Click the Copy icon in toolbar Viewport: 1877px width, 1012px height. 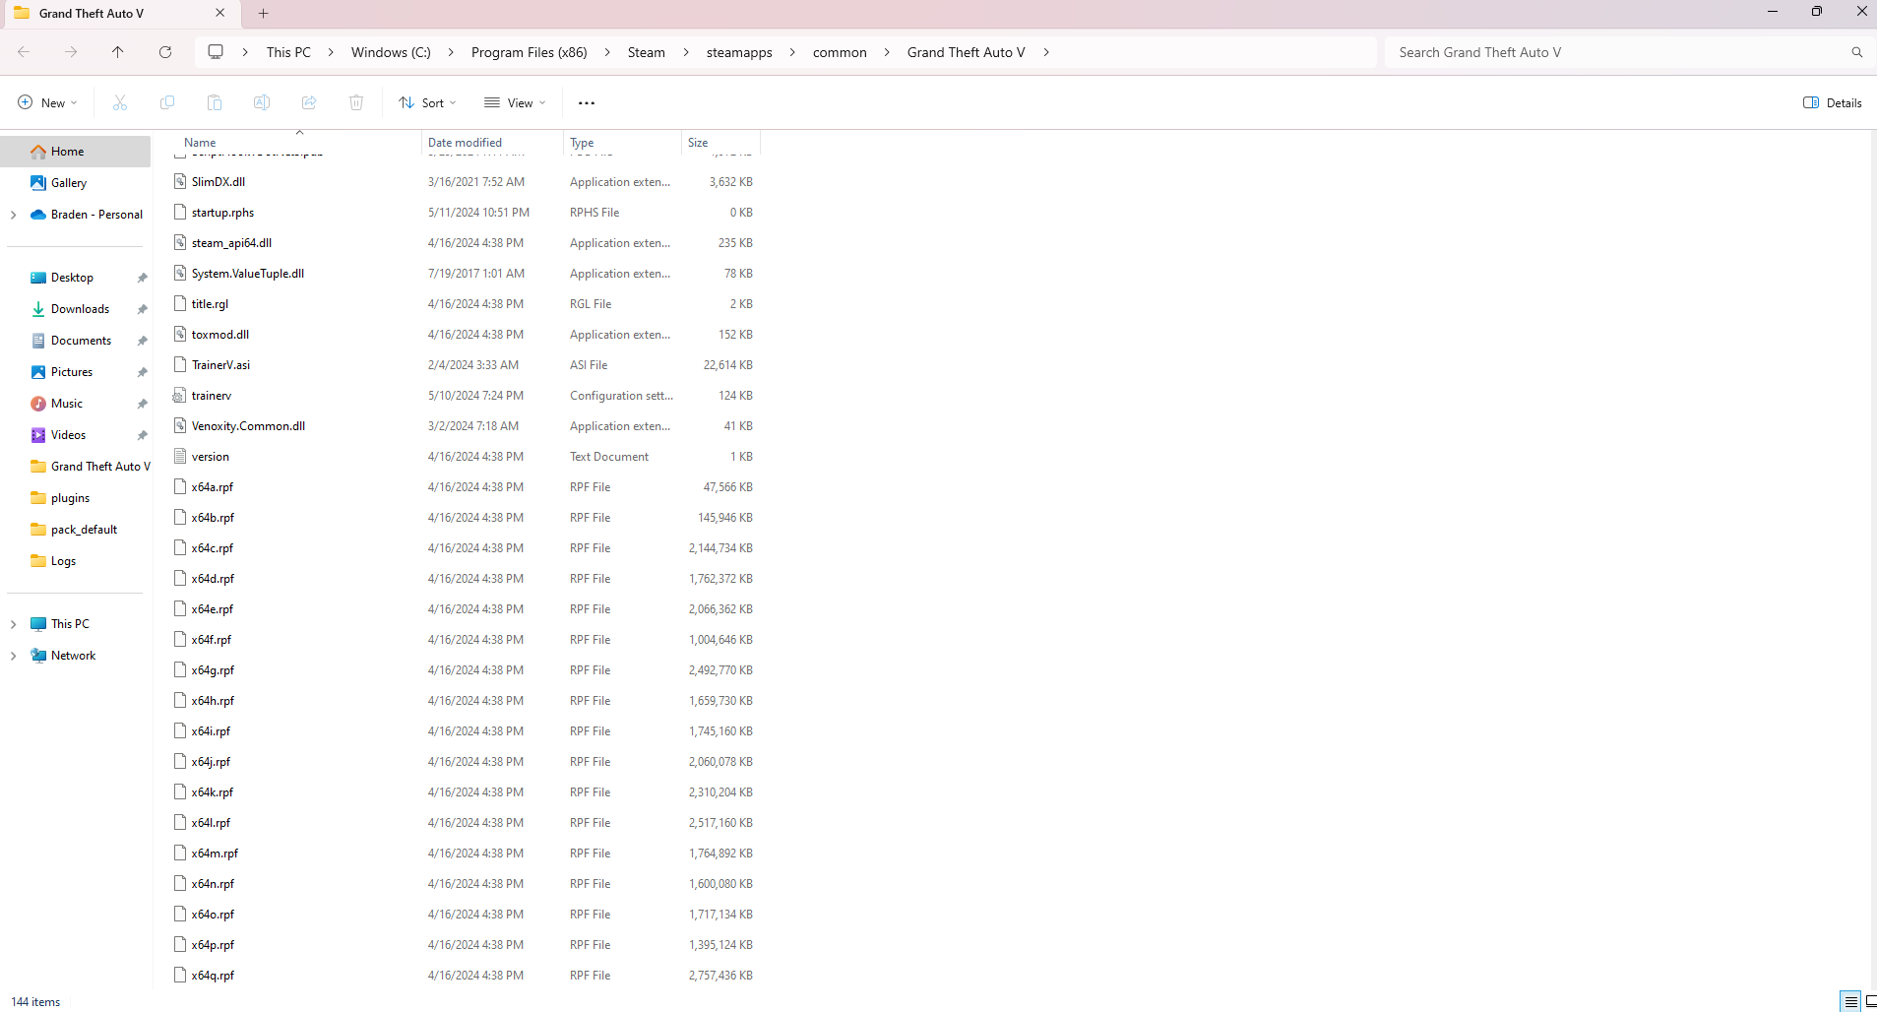[x=167, y=102]
